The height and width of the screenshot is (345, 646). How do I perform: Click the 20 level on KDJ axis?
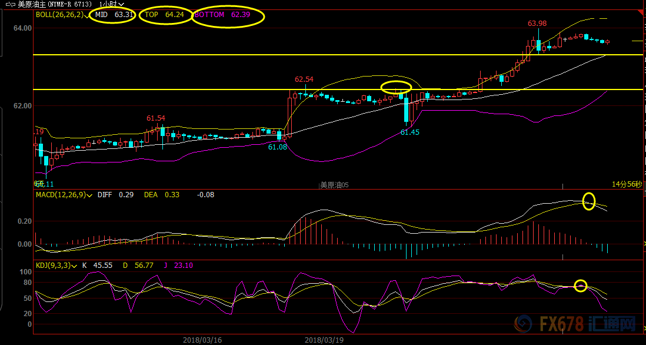click(27, 314)
